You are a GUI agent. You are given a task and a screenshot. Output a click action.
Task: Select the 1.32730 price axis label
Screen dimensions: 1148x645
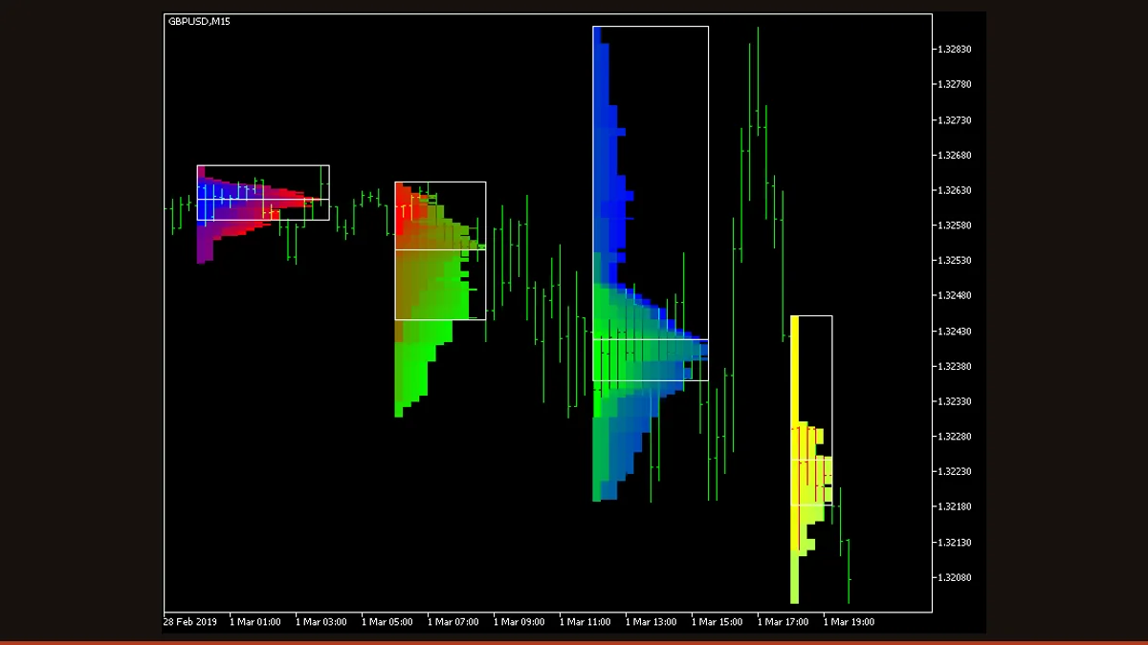click(954, 120)
